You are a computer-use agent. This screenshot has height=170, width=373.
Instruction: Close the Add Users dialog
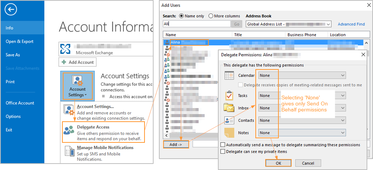coord(368,5)
